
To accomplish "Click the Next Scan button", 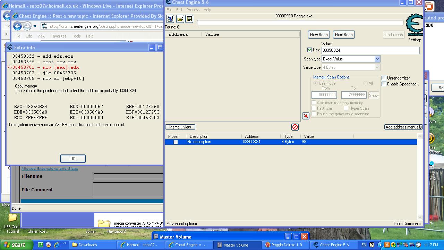I will 344,35.
